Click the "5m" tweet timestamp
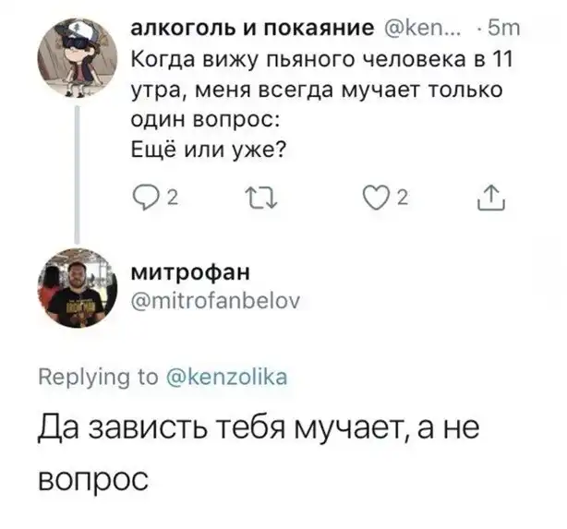Screen dimensions: 567x529 [506, 30]
